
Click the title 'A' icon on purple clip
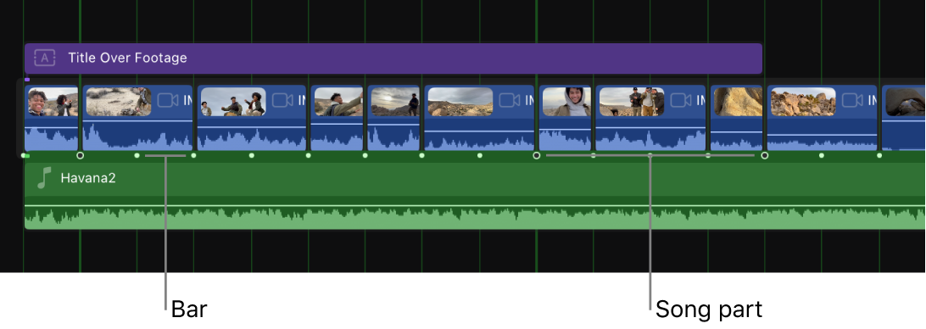point(45,58)
